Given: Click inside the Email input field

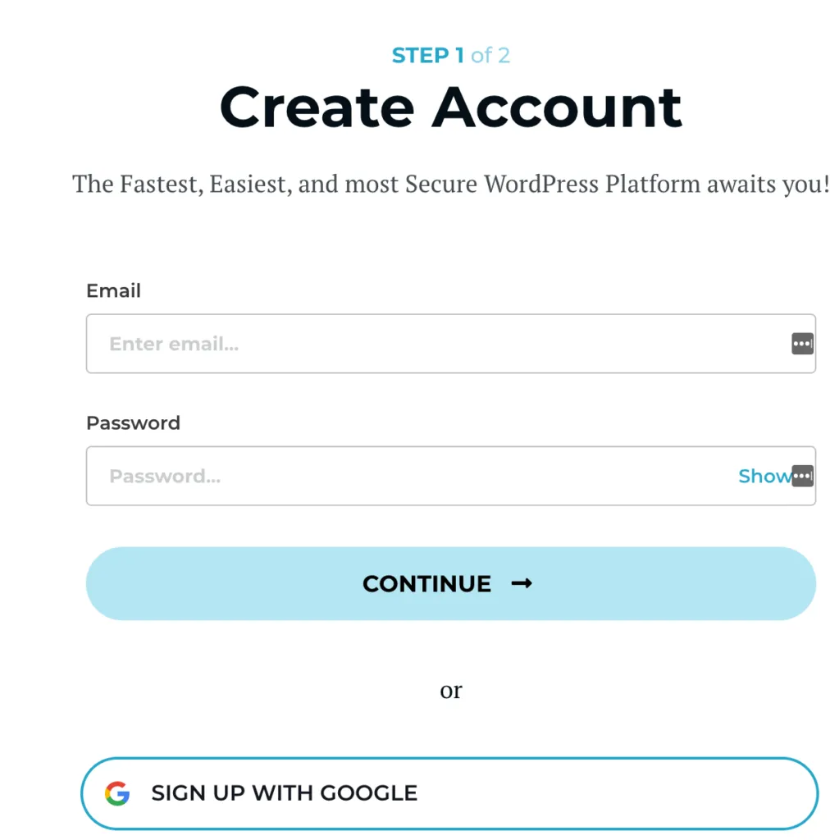Looking at the screenshot, I should click(x=369, y=344).
